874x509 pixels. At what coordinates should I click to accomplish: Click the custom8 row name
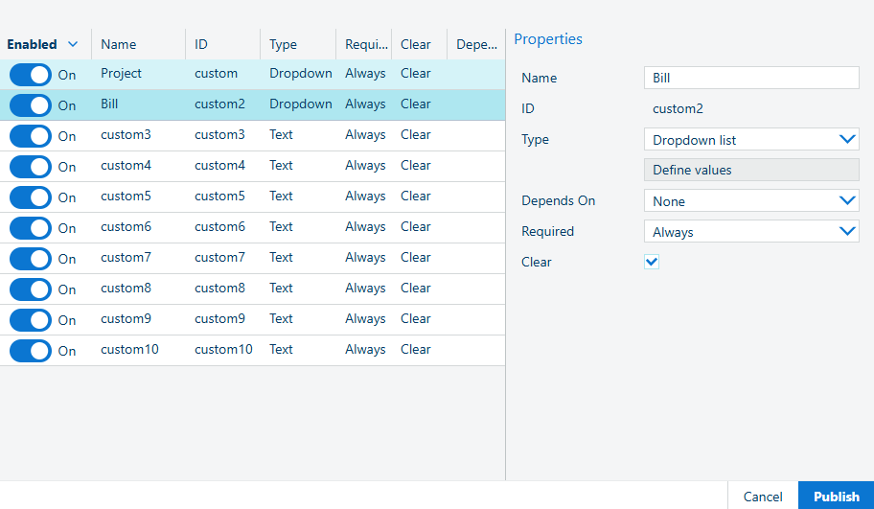point(126,289)
